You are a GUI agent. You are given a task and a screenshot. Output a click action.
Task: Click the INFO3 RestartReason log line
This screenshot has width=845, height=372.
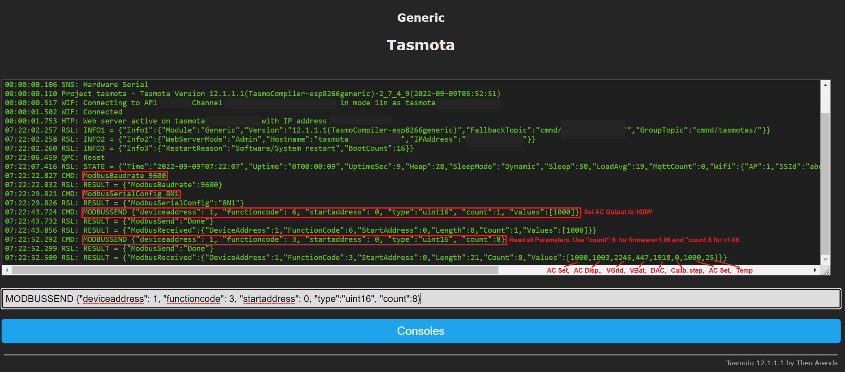(209, 148)
